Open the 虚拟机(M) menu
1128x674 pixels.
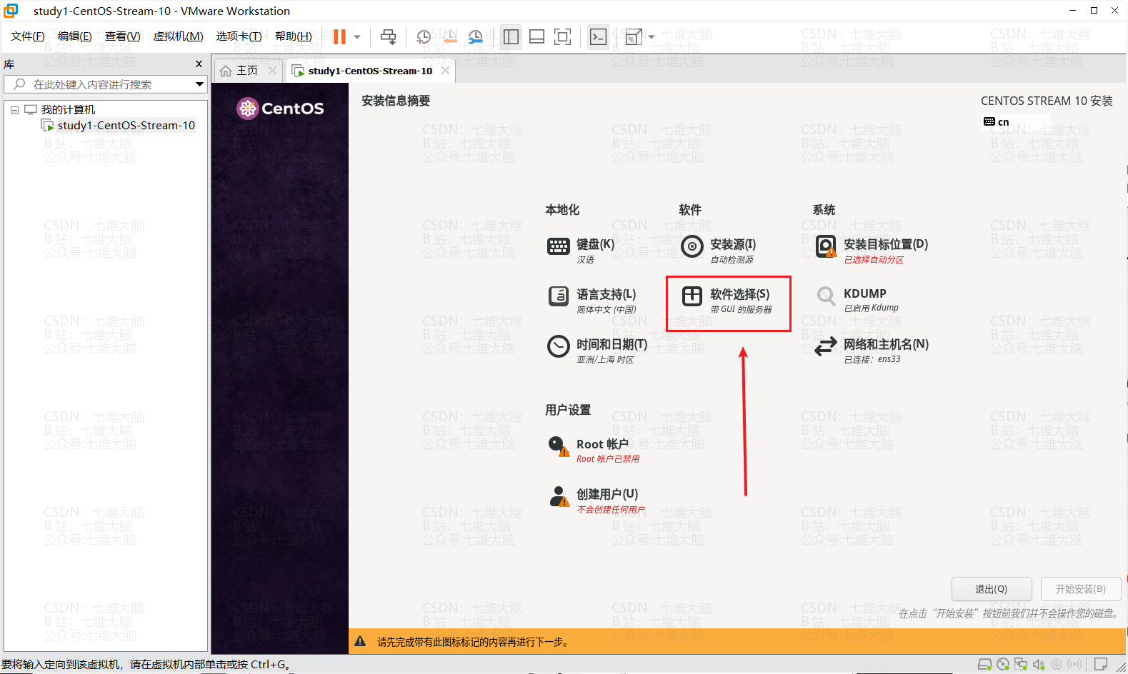[178, 36]
